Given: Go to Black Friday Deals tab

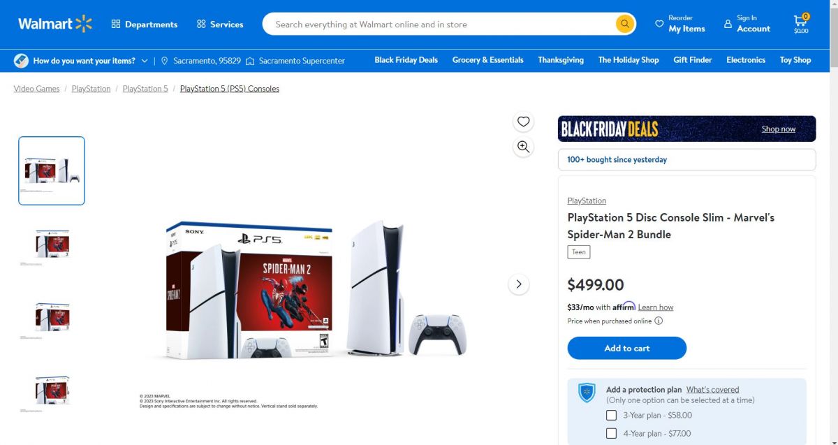Looking at the screenshot, I should 406,60.
